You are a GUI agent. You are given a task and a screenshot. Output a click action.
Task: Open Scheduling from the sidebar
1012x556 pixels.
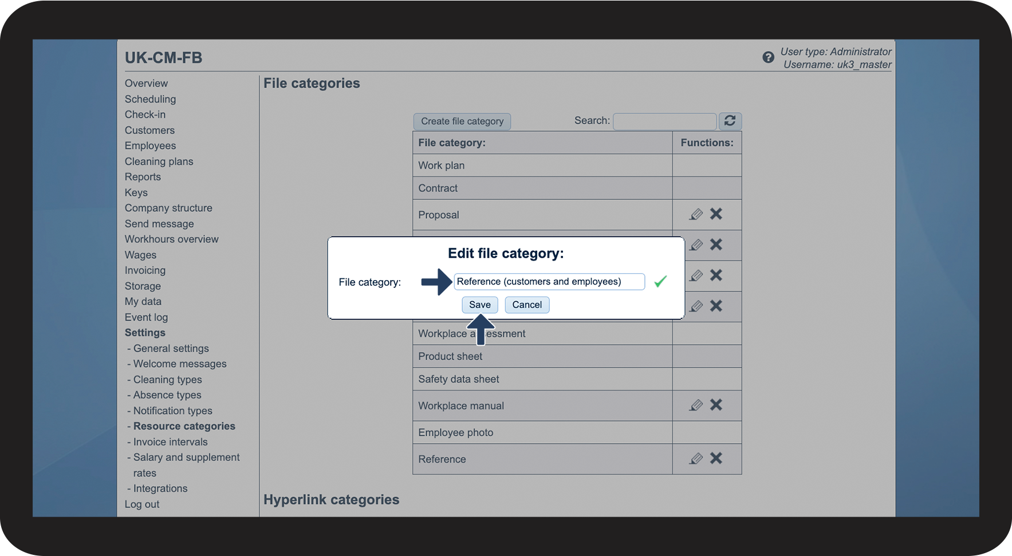(x=150, y=99)
